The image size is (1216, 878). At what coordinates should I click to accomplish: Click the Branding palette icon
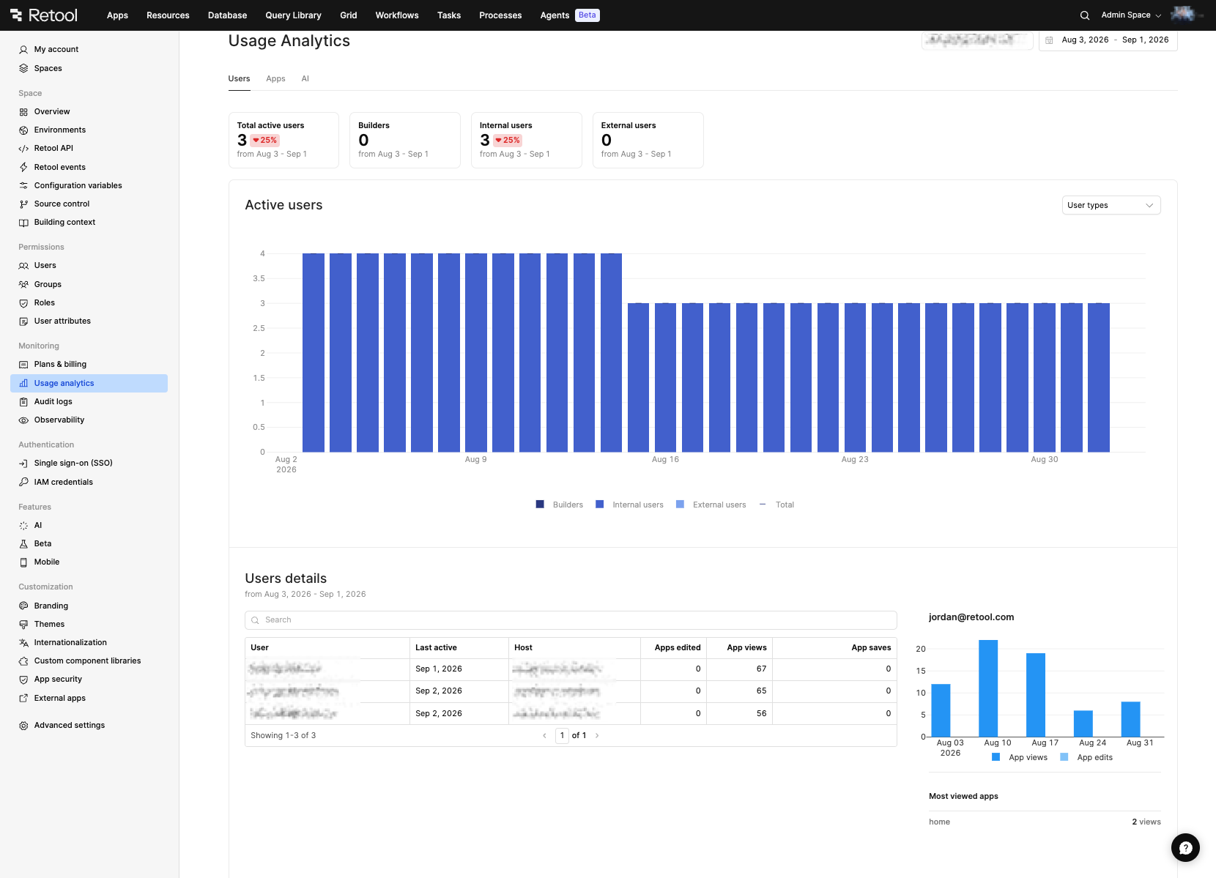tap(23, 606)
